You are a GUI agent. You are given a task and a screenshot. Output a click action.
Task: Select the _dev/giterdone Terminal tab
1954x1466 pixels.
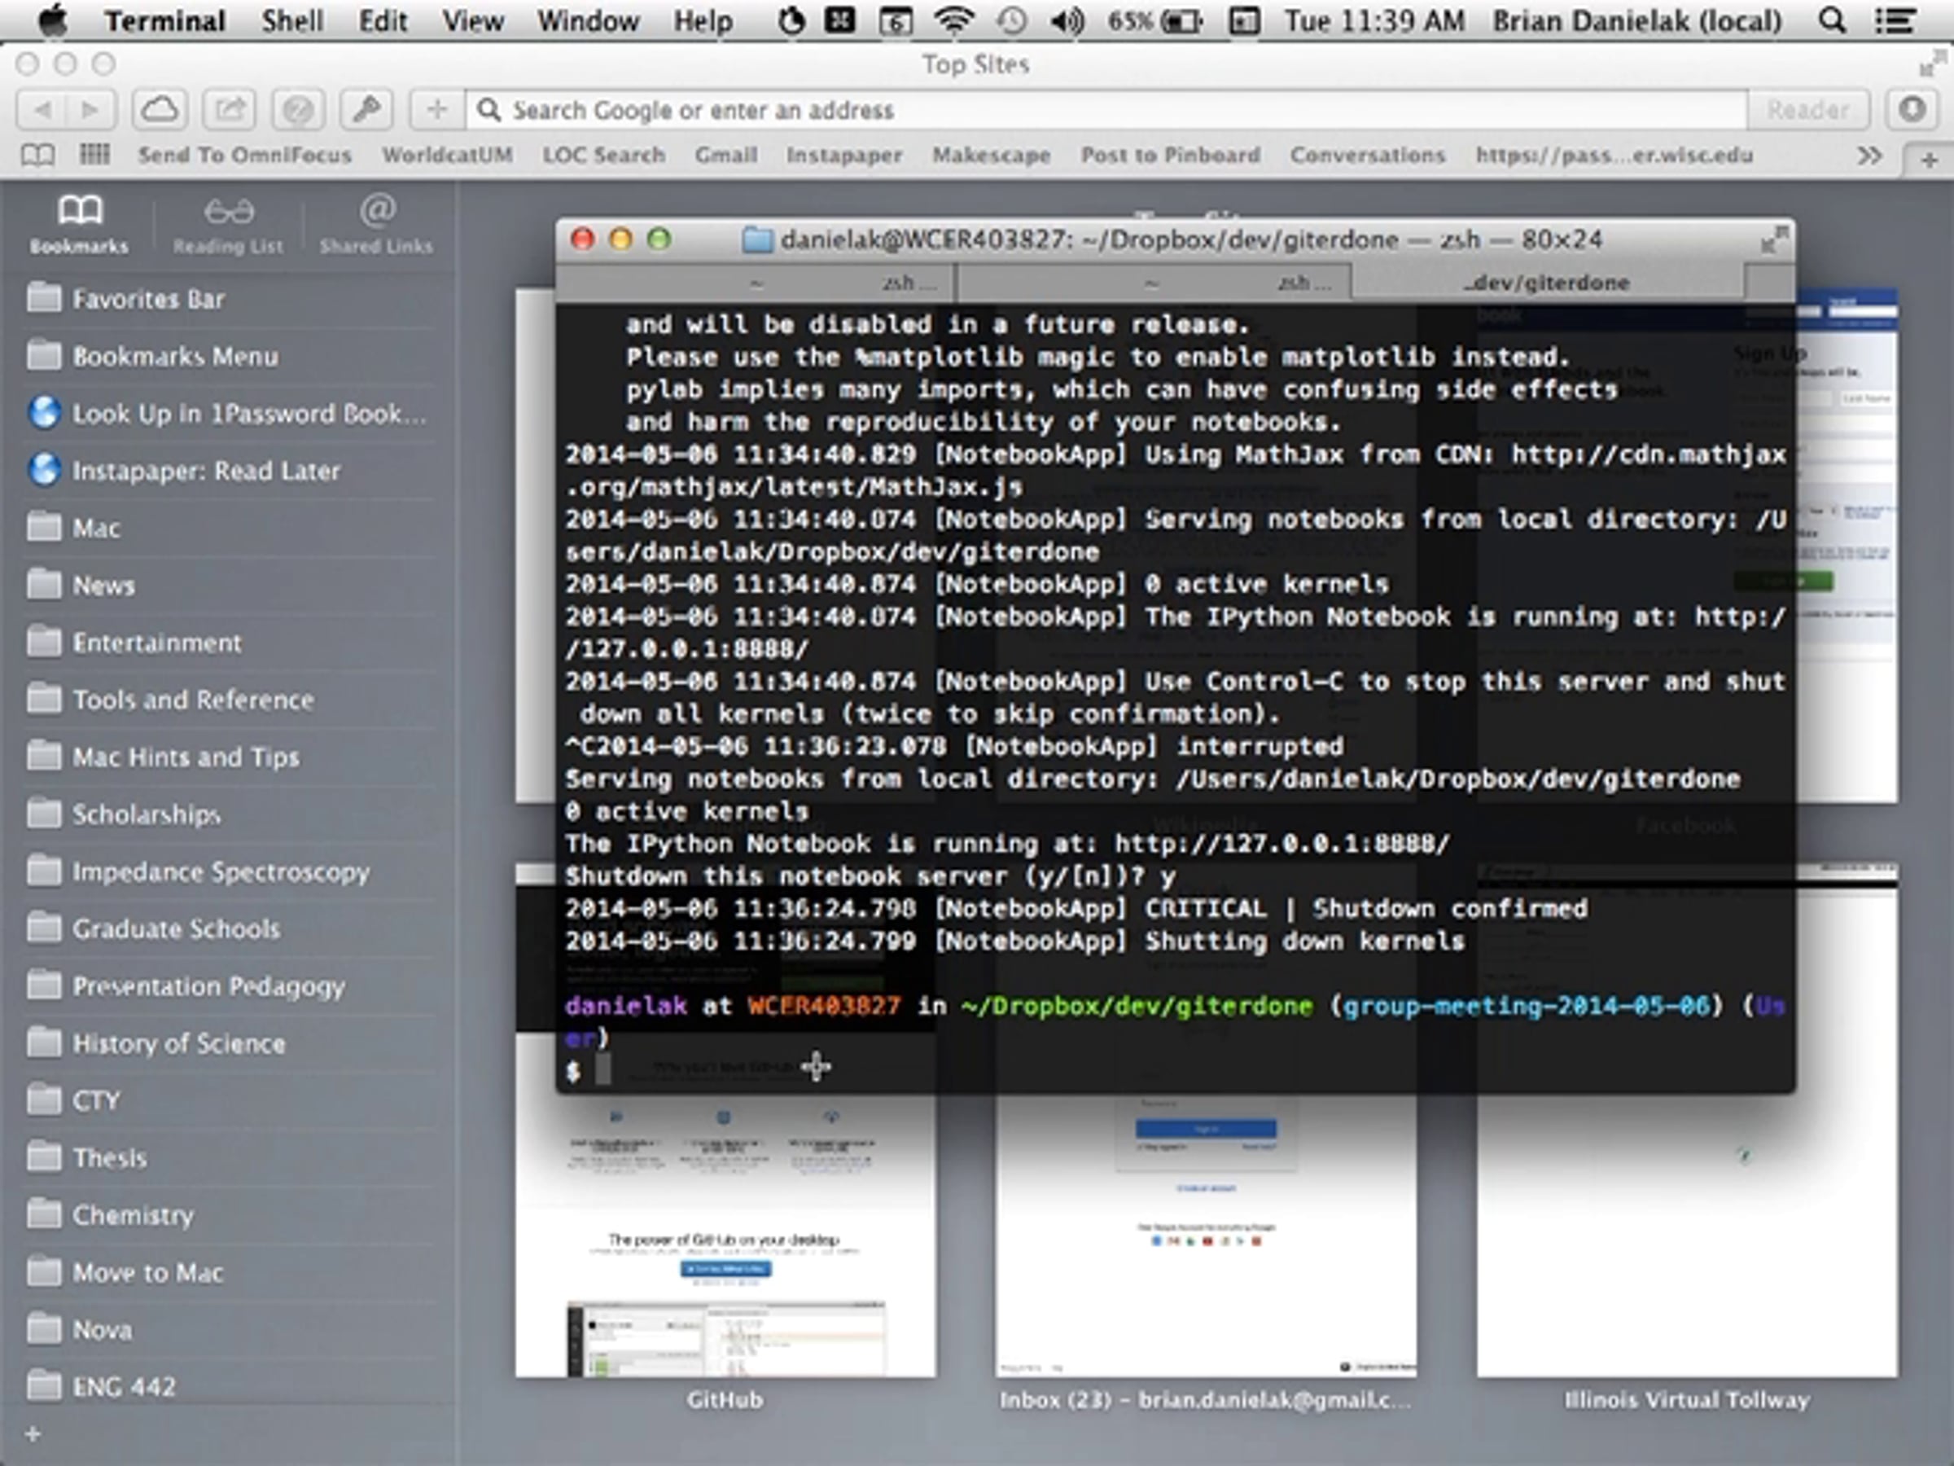(1548, 283)
